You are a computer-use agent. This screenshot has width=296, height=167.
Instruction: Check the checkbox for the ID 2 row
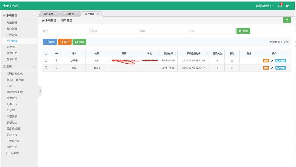[x=46, y=68]
